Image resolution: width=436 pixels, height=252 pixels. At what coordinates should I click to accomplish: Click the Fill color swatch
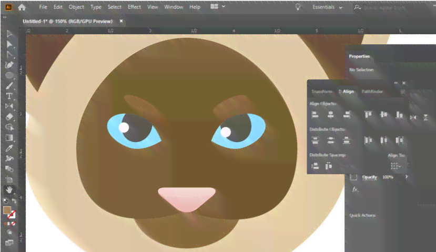tap(7, 210)
